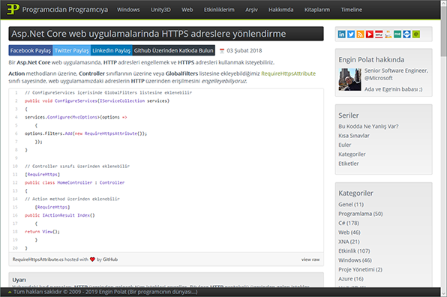Image resolution: width=447 pixels, height=297 pixels.
Task: Click the '03 Şubat 2018' date text
Action: pyautogui.click(x=244, y=51)
